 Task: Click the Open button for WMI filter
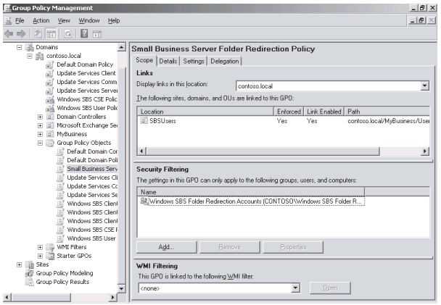tap(330, 288)
